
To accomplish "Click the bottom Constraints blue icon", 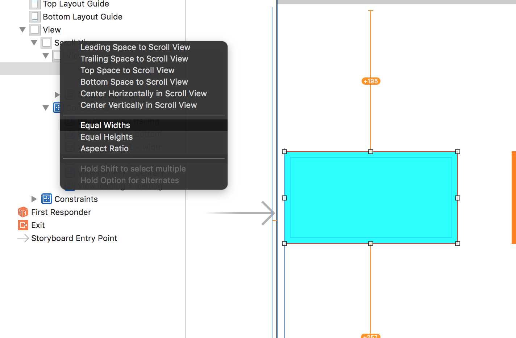I will (47, 199).
